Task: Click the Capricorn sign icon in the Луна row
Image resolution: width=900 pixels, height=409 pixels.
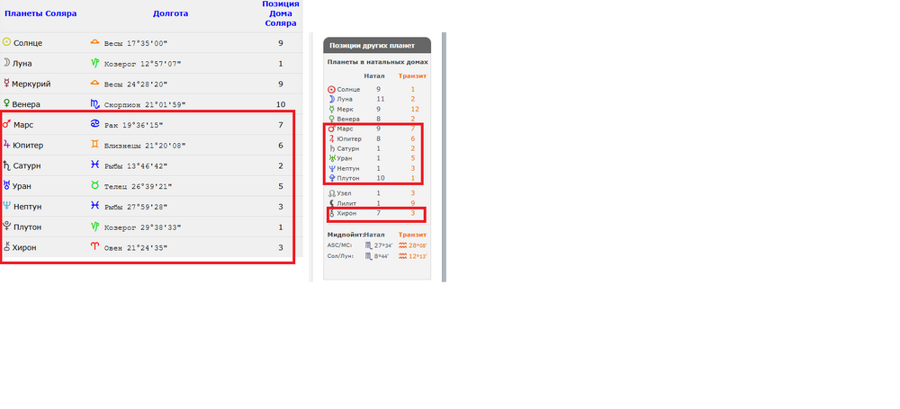Action: pyautogui.click(x=94, y=63)
